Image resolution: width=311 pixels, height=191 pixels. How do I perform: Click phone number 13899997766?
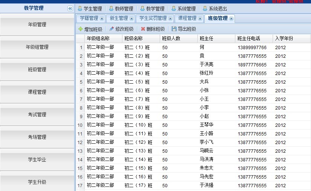click(252, 48)
